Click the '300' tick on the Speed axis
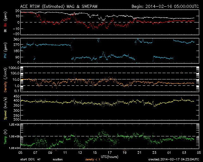This screenshot has width=203, height=162. [x=16, y=110]
